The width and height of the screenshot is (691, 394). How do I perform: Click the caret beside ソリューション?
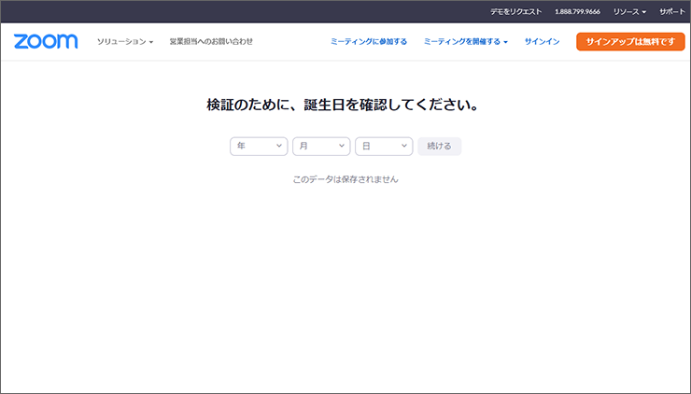click(151, 42)
